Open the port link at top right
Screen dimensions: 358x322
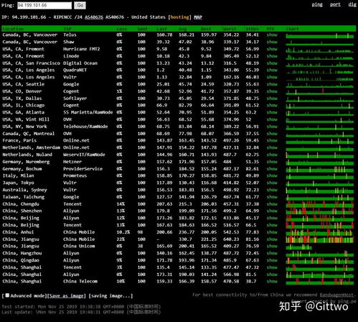coord(335,4)
